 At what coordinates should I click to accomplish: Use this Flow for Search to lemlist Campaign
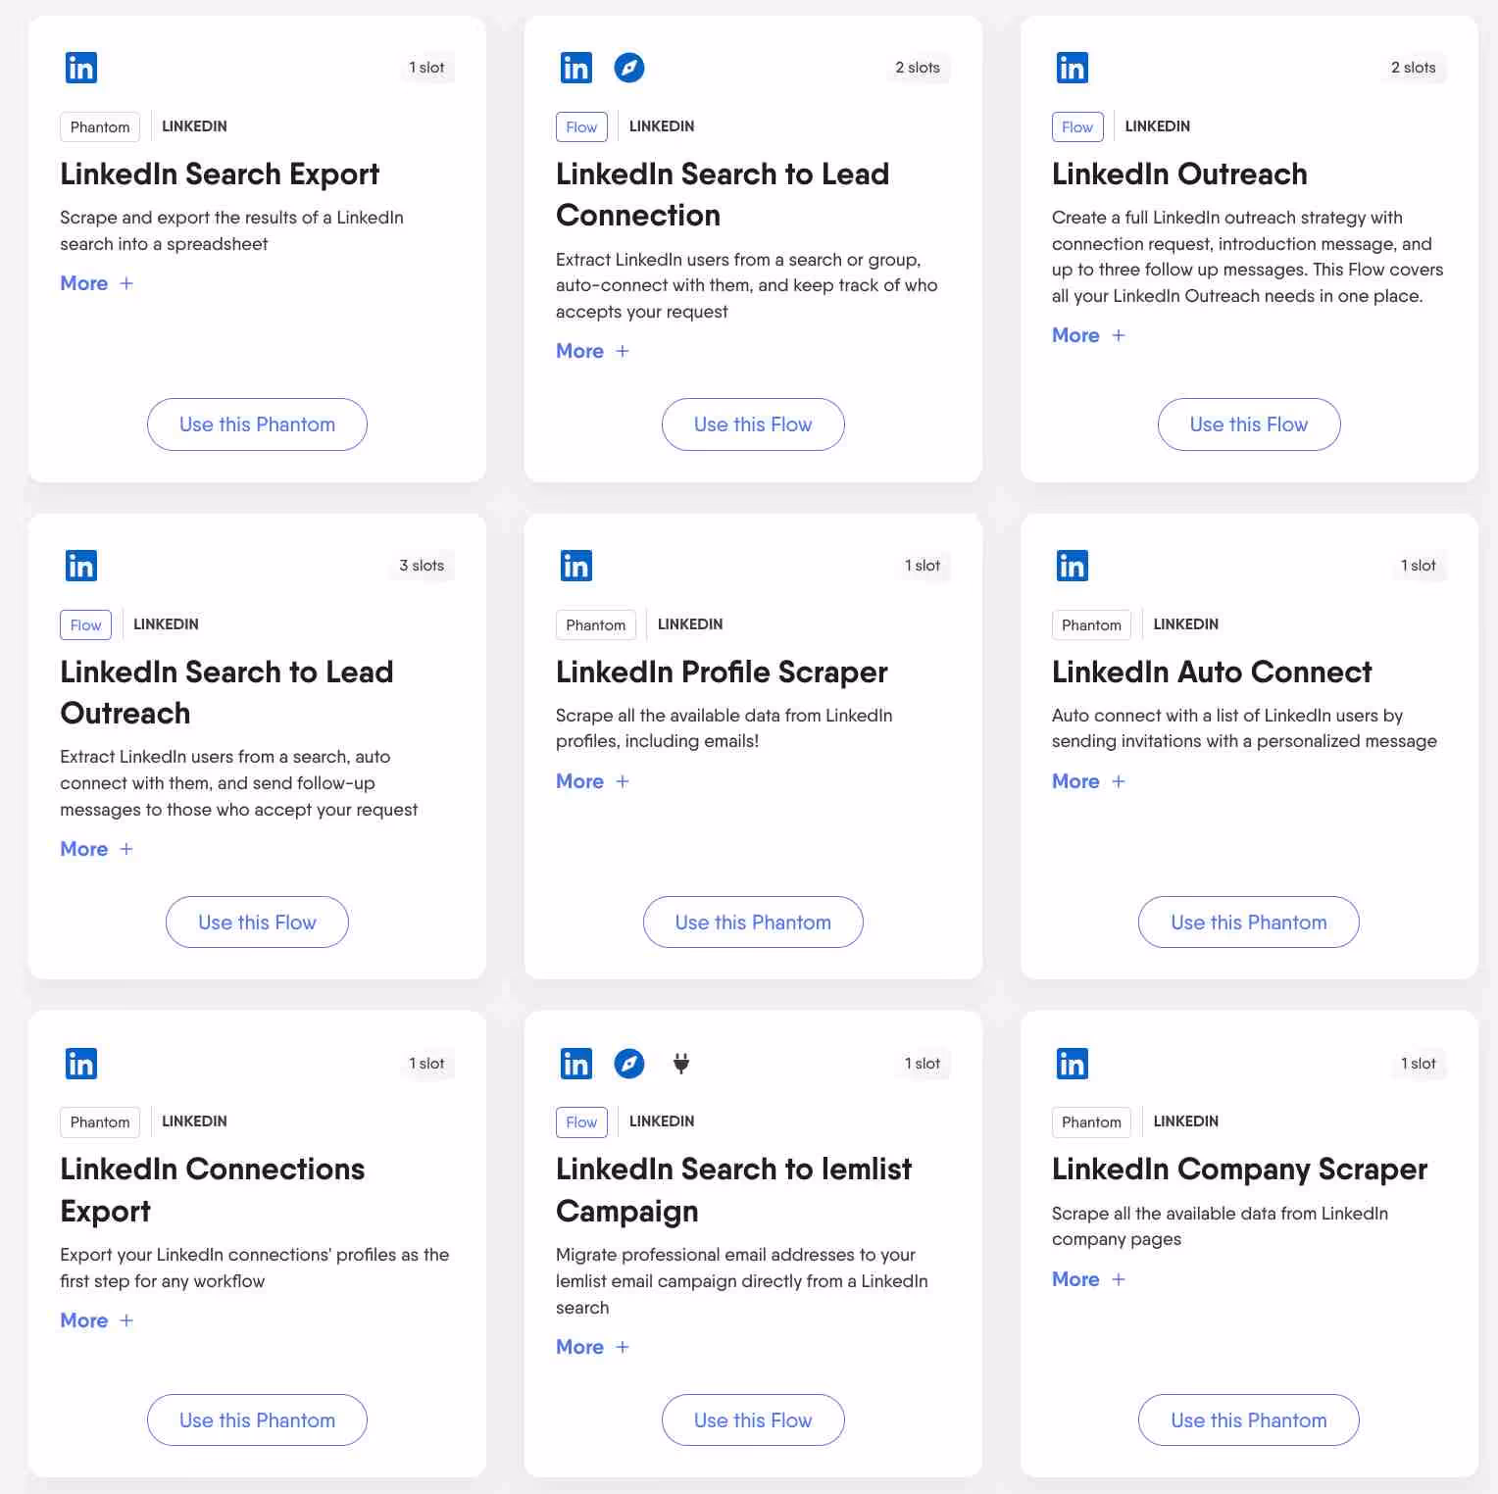(x=753, y=1420)
